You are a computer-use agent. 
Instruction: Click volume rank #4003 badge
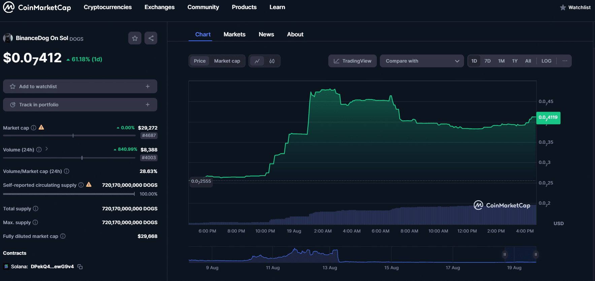[x=149, y=157]
